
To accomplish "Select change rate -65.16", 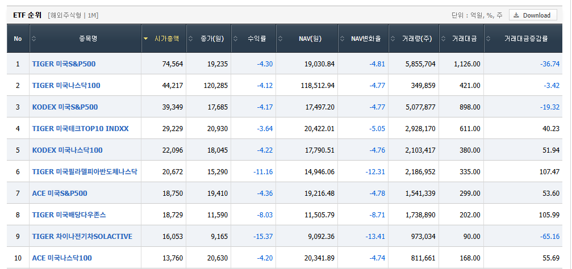I will pos(550,236).
